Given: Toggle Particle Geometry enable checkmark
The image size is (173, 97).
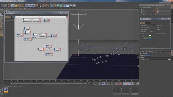Looking at the screenshot, I should [154, 7].
